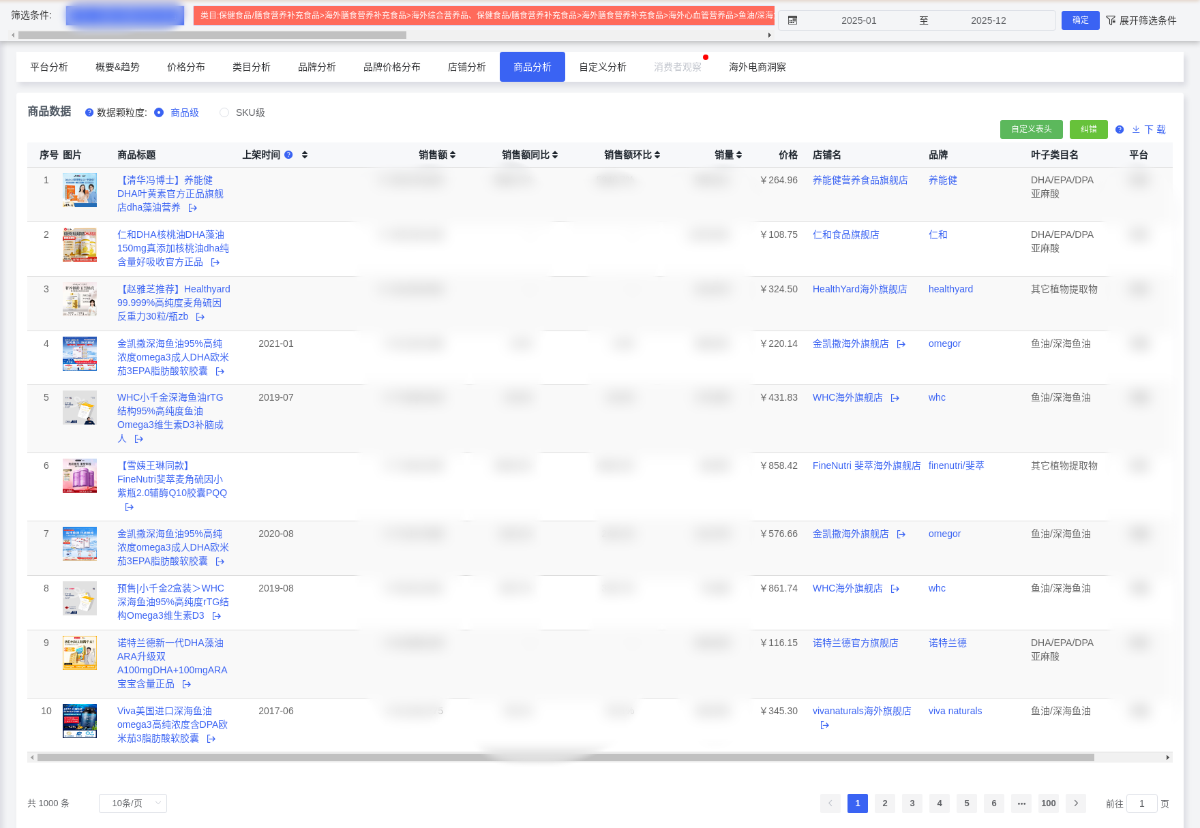Click the next-page arrow in the pagination bar
The width and height of the screenshot is (1200, 828).
tap(1076, 803)
